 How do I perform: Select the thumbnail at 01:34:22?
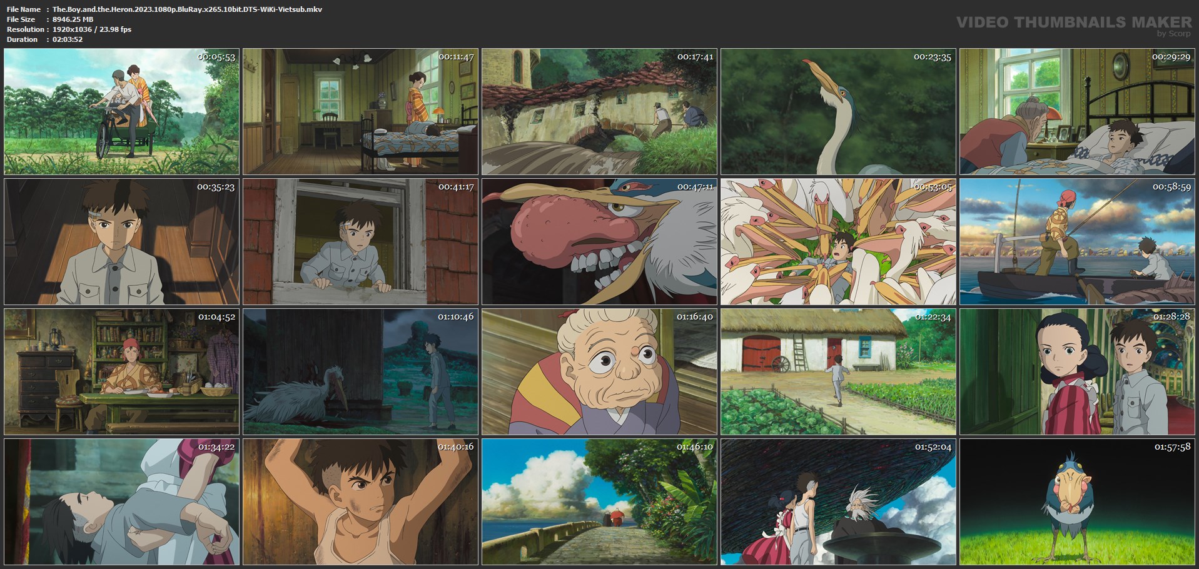[x=121, y=501]
